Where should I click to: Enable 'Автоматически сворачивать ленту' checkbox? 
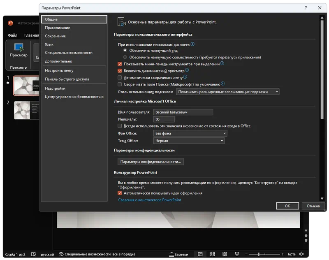[120, 77]
